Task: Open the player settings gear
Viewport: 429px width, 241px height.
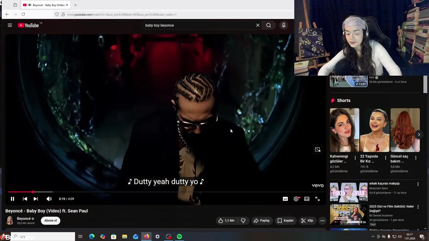Action: coord(296,199)
